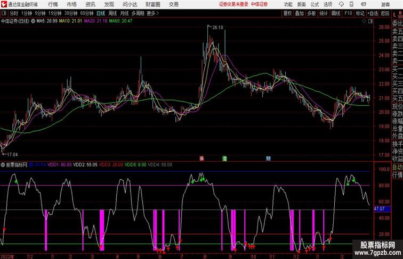Image resolution: width=403 pixels, height=259 pixels.
Task: Expand the 更多 periods dropdown
Action: pyautogui.click(x=152, y=13)
